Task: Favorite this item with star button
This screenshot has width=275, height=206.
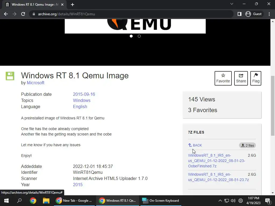Action: click(x=223, y=78)
